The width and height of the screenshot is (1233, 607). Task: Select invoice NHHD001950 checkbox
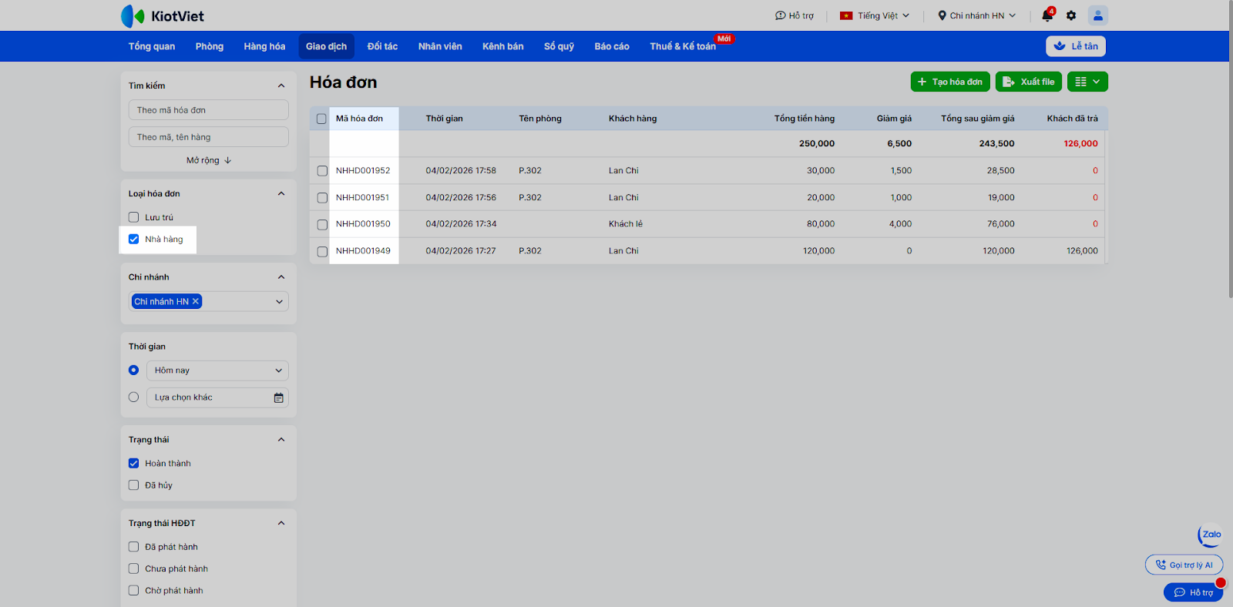(x=322, y=224)
